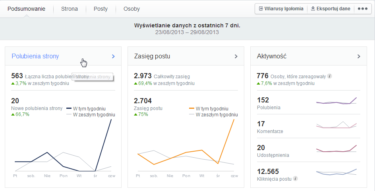Click the download icon in Eksportuj dane
Image resolution: width=375 pixels, height=191 pixels.
(x=313, y=9)
